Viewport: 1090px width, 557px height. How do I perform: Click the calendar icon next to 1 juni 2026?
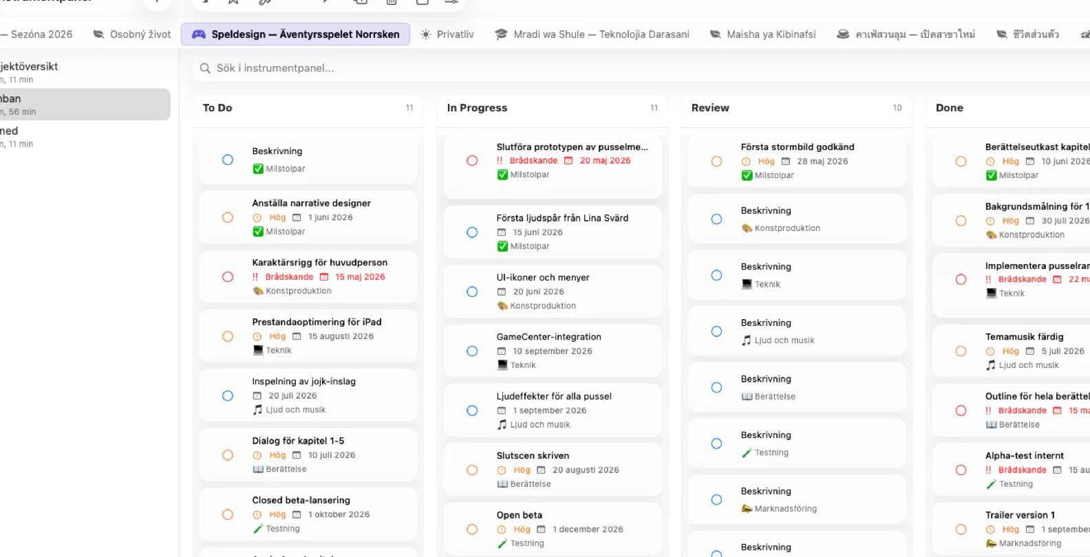(297, 217)
